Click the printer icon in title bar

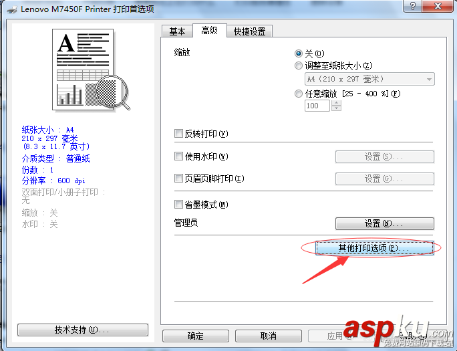12,9
